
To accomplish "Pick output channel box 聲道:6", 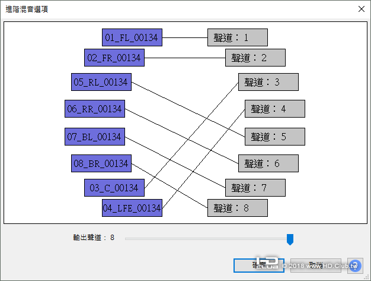I will [268, 163].
